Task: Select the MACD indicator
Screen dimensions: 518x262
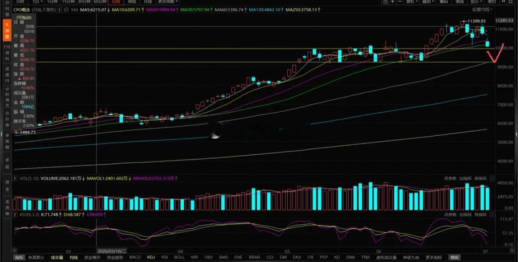Action: 135,258
